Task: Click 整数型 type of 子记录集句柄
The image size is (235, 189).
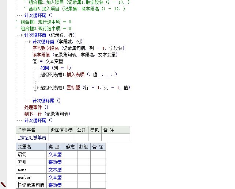Action: [55, 185]
